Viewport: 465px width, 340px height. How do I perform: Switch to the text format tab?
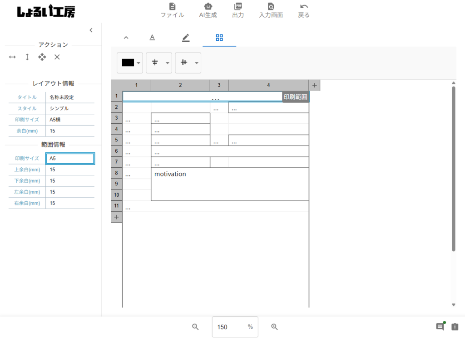point(153,38)
